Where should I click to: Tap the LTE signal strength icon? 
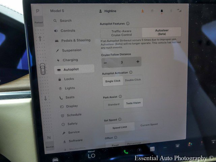coord(179,11)
